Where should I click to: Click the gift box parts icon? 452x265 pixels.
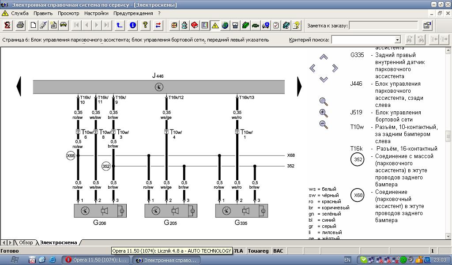[x=174, y=25]
